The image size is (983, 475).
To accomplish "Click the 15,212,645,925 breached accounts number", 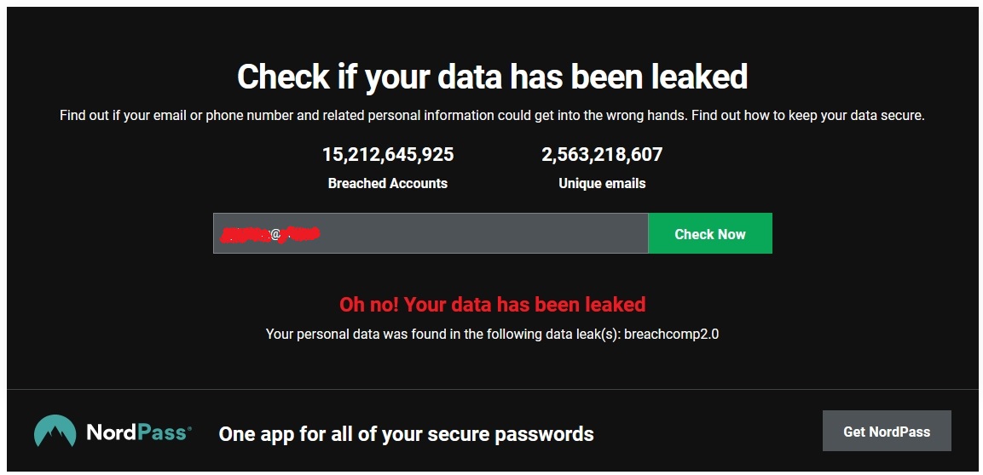I will pyautogui.click(x=388, y=155).
